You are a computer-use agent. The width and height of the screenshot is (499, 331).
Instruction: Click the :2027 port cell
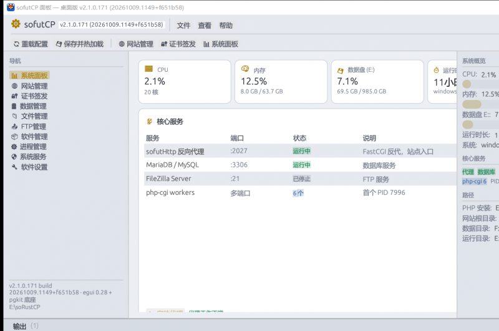tap(239, 151)
